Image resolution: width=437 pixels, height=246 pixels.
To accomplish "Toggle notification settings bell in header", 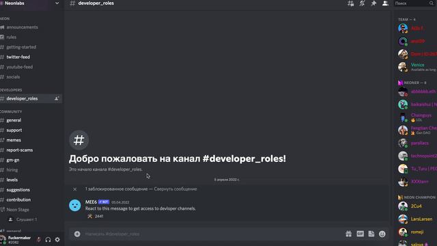I will (x=362, y=3).
